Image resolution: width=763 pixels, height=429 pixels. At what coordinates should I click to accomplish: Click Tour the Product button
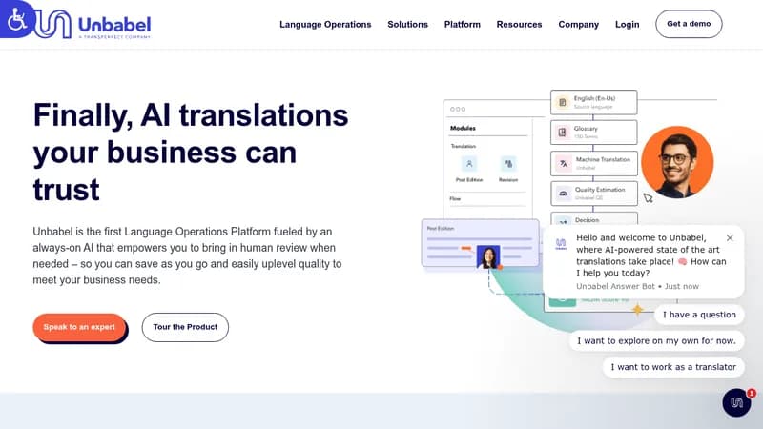point(185,327)
